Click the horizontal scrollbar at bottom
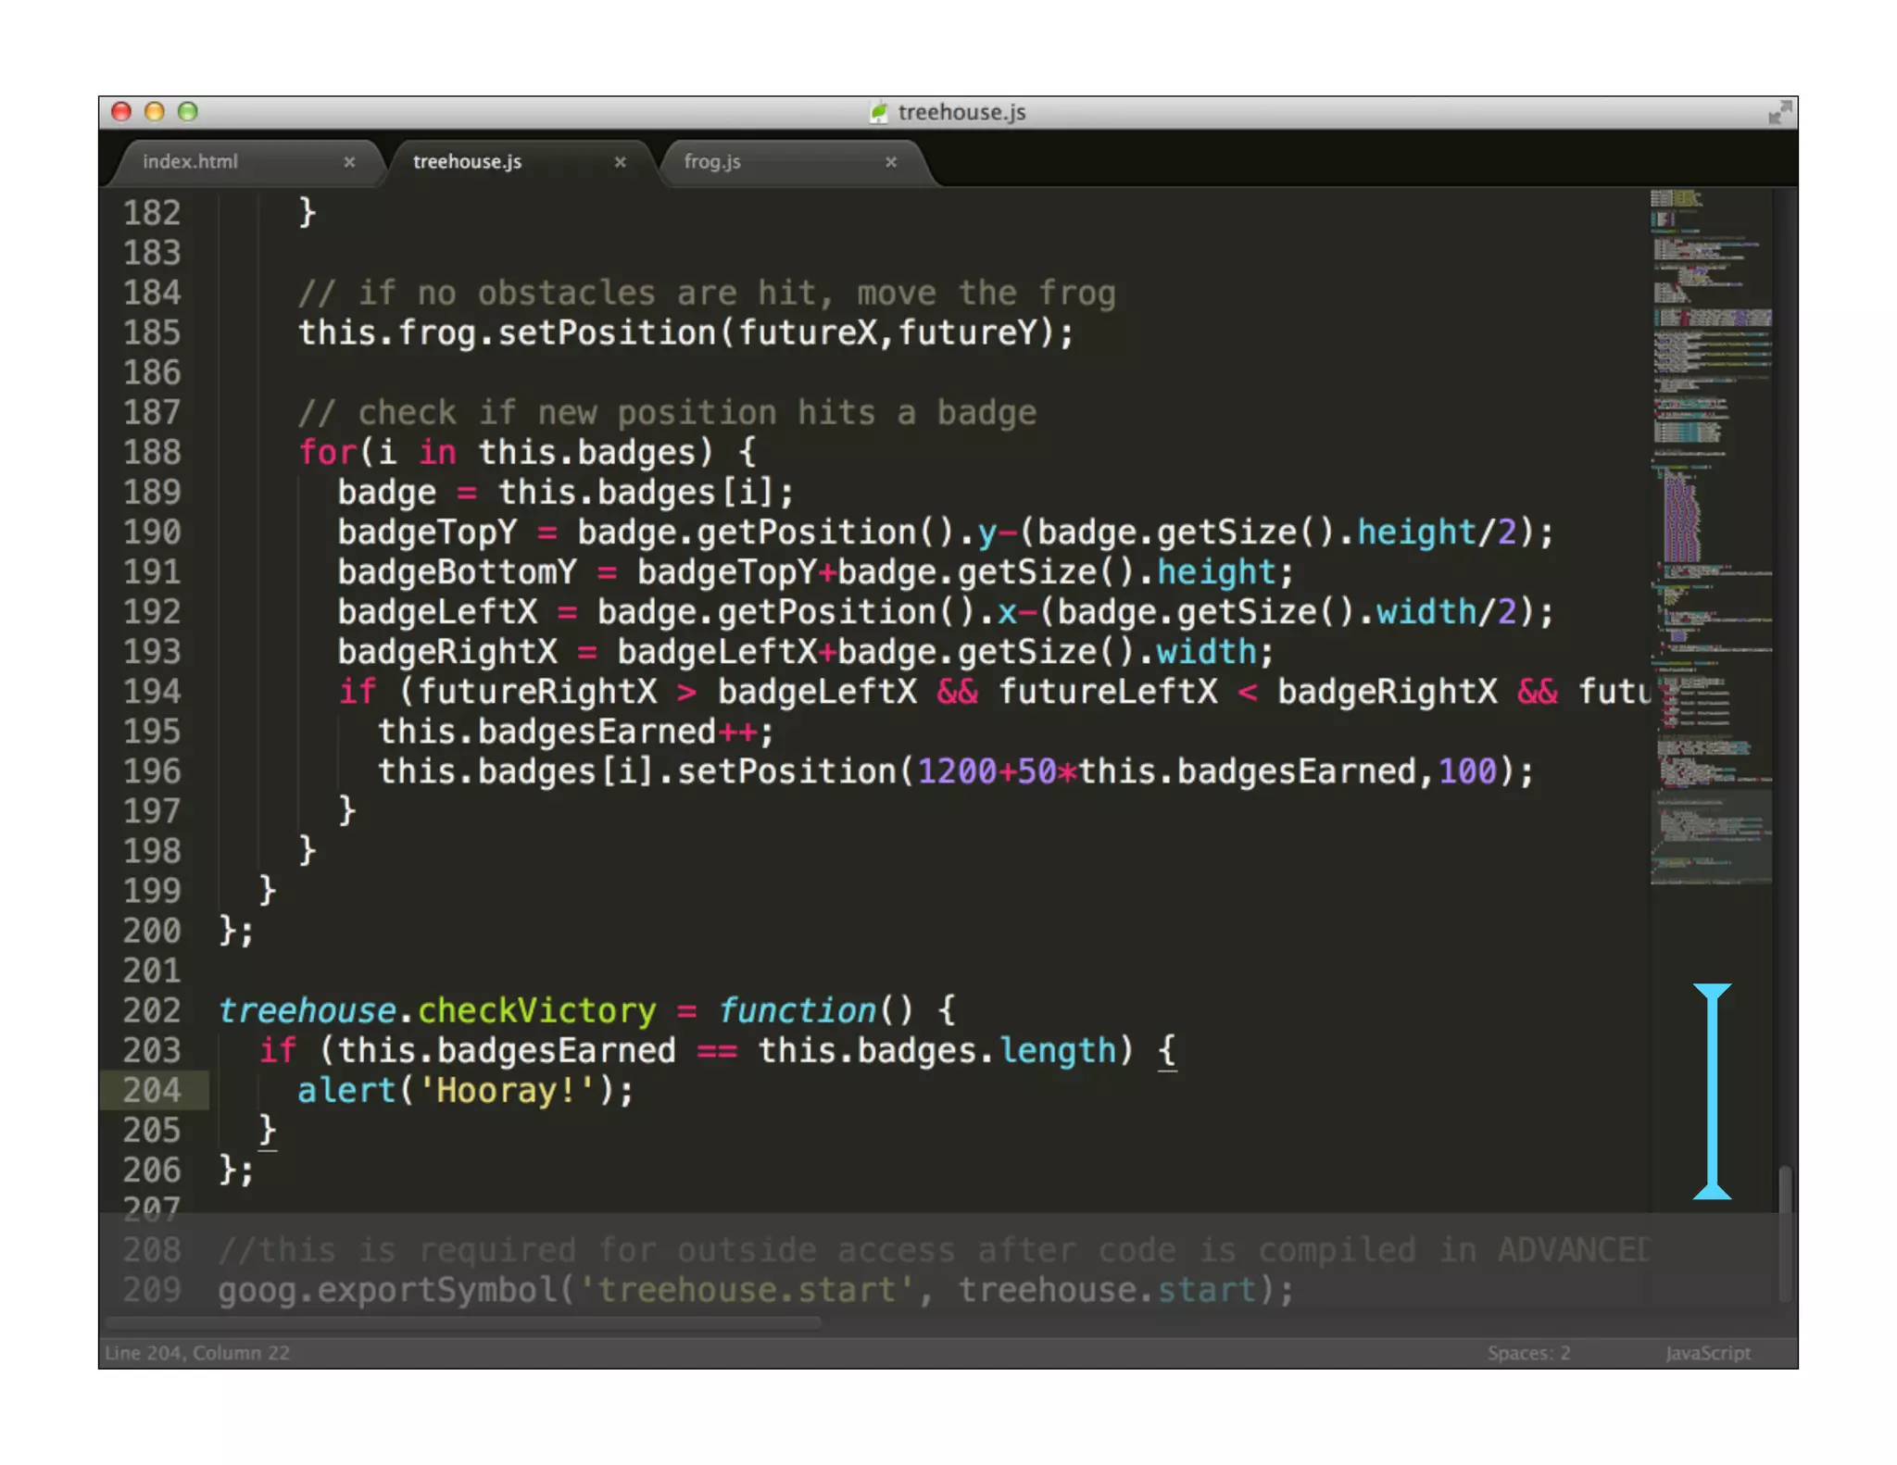Screen dimensions: 1897x1465 (463, 1322)
